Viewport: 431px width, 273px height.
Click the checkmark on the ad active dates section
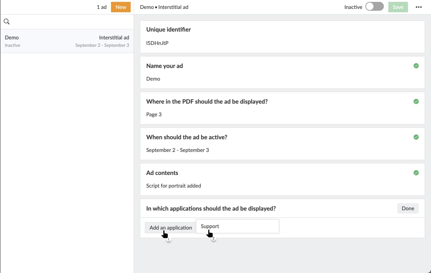point(416,137)
